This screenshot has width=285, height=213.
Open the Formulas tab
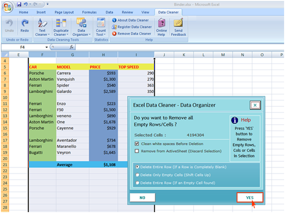89,12
